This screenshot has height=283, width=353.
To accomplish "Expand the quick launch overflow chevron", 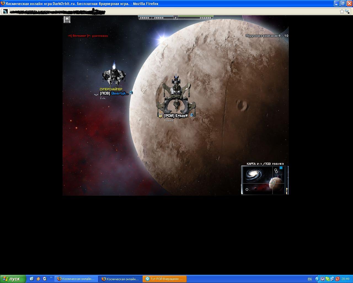I will point(51,277).
